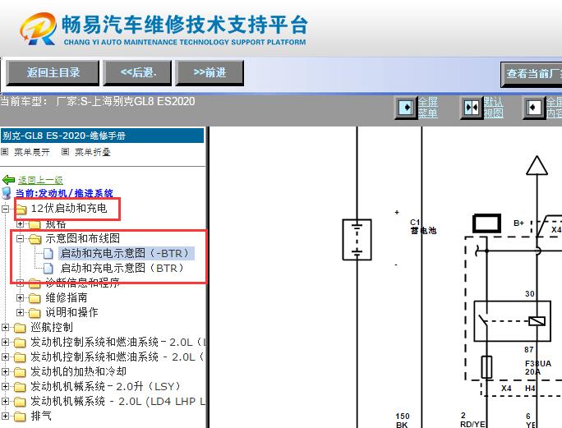Open 启动和充电示意图（-BTR） document
This screenshot has width=562, height=428.
tap(127, 253)
